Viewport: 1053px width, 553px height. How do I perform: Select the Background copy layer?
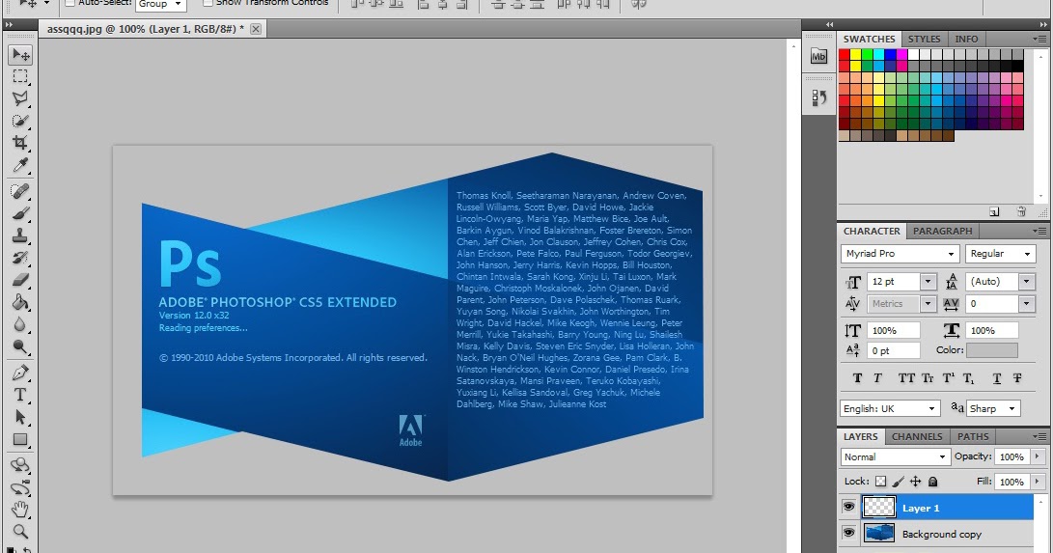point(941,534)
